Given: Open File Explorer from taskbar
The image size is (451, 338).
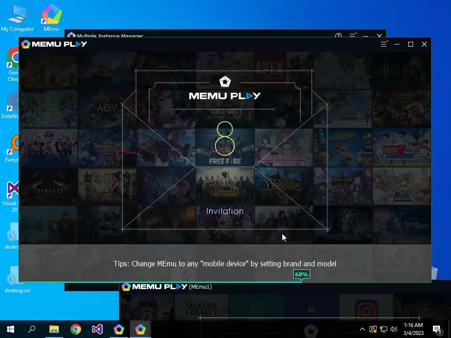Looking at the screenshot, I should [x=54, y=329].
